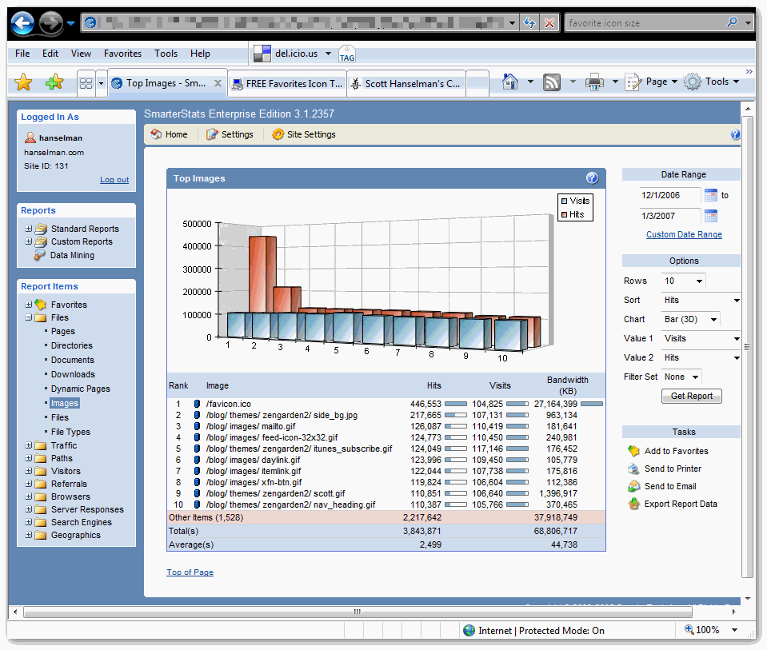Screen dimensions: 767x650
Task: Open the end date calendar picker
Action: [711, 216]
